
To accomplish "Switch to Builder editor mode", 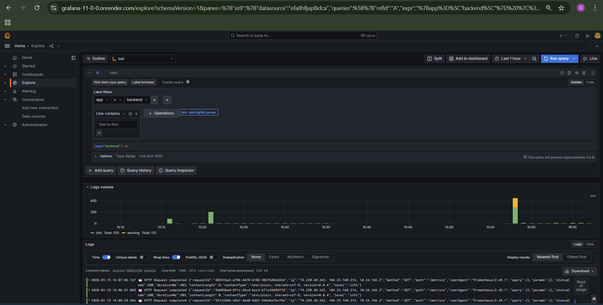I will 576,82.
